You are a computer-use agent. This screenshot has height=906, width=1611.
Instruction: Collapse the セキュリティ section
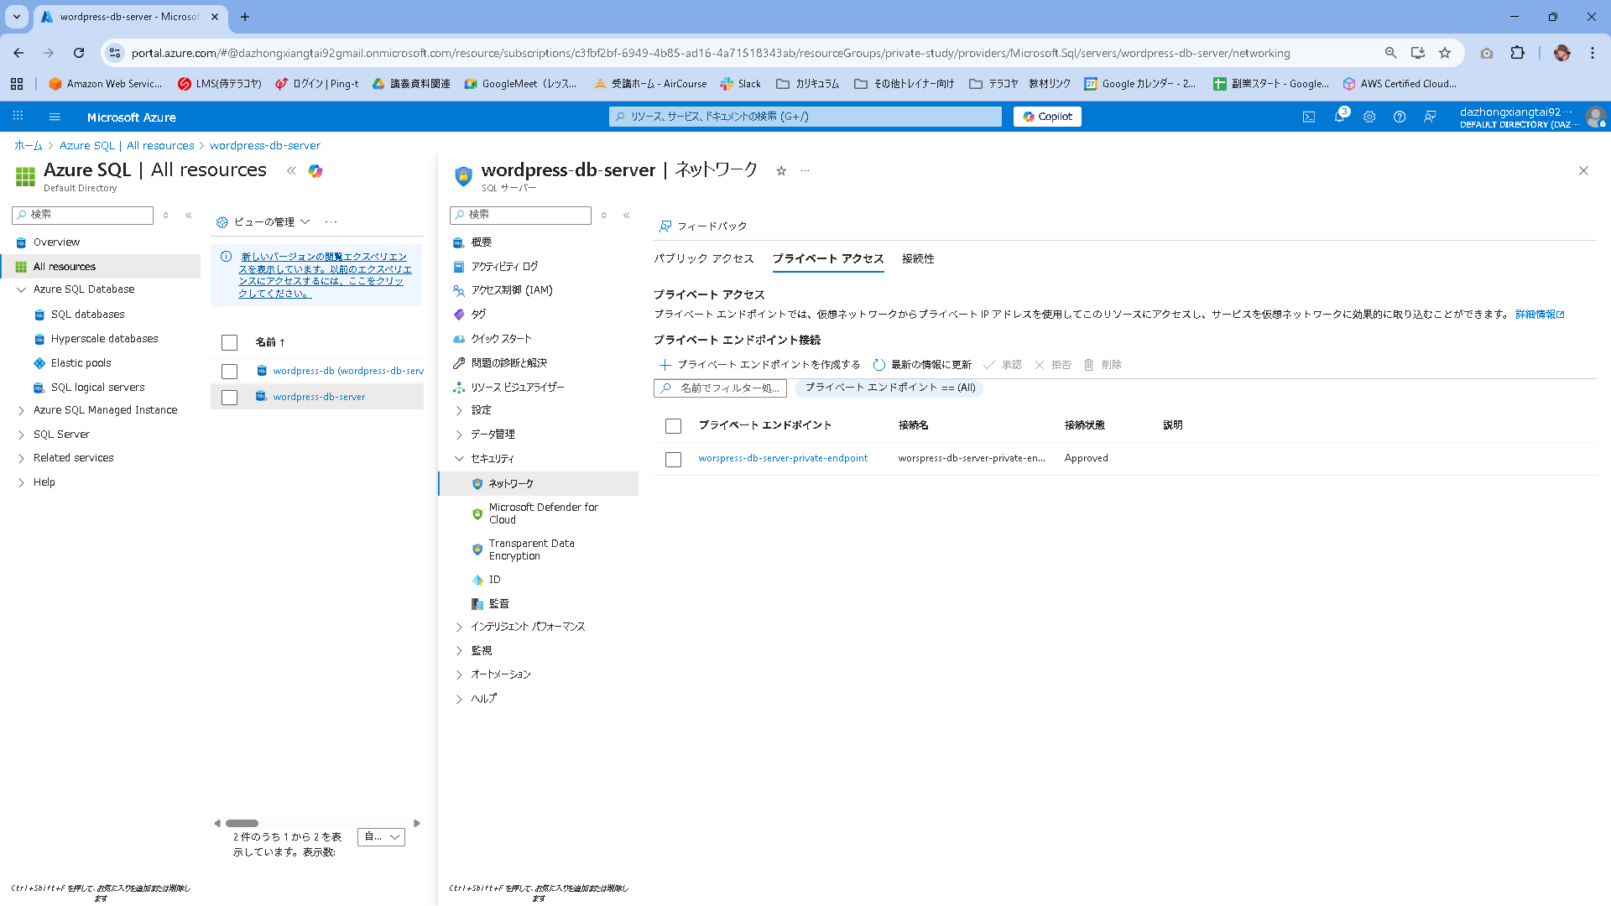click(x=459, y=459)
